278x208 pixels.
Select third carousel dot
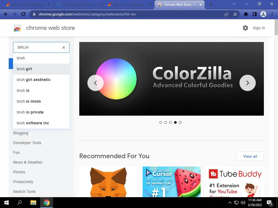tap(170, 122)
